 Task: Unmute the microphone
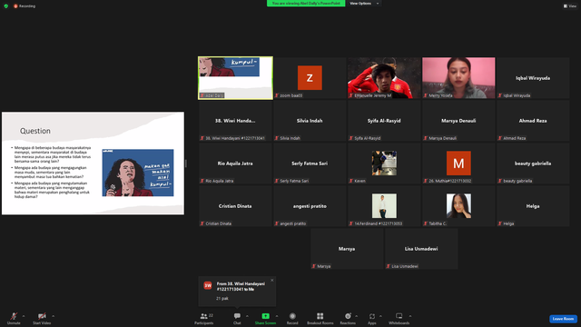click(x=14, y=318)
